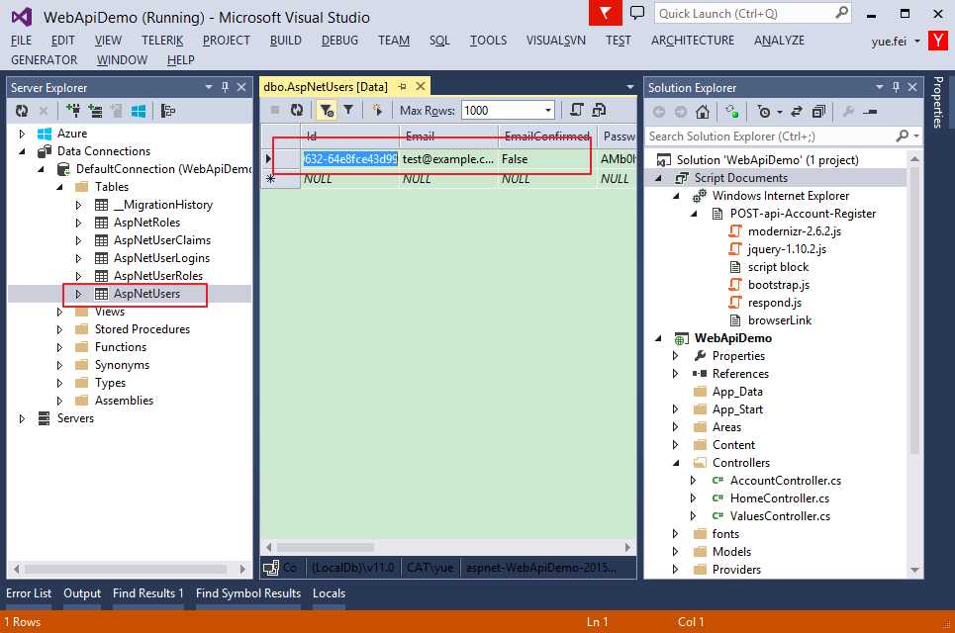Click the test@example.c... Email cell
The image size is (955, 633).
coord(448,159)
